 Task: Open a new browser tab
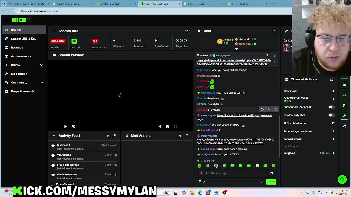coord(273,4)
